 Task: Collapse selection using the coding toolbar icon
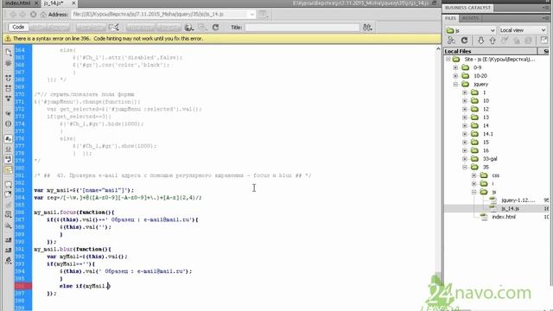pyautogui.click(x=9, y=88)
